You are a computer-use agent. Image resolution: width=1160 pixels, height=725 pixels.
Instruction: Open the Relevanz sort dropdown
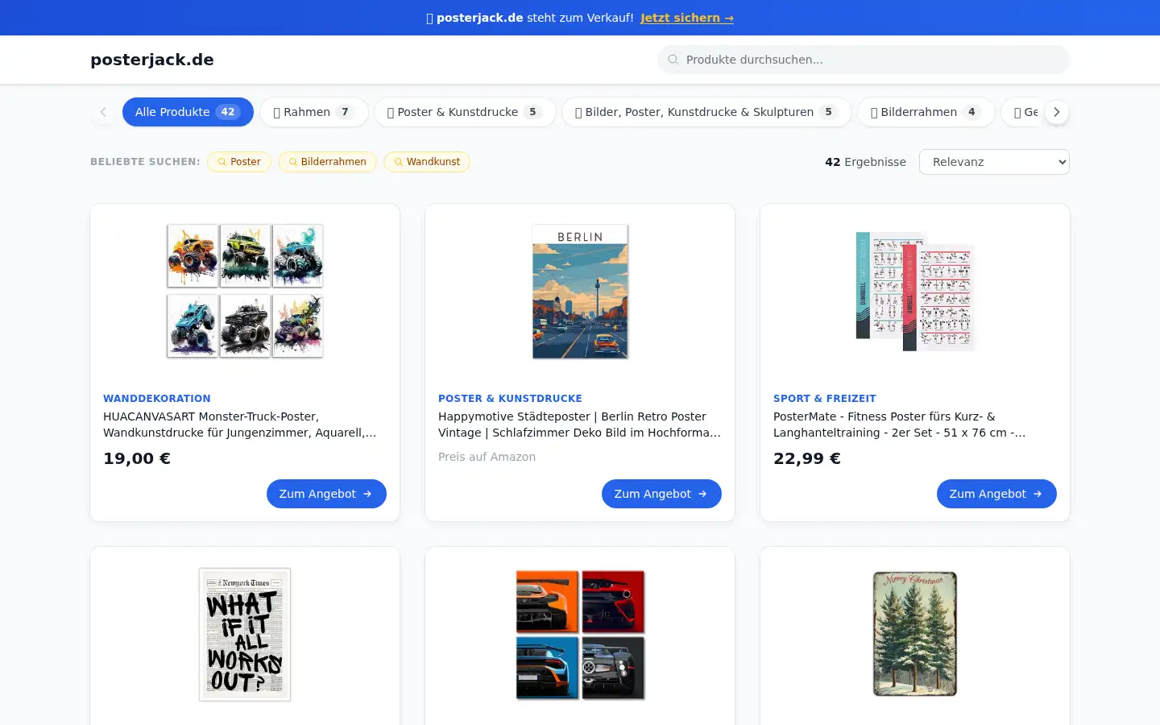click(994, 162)
